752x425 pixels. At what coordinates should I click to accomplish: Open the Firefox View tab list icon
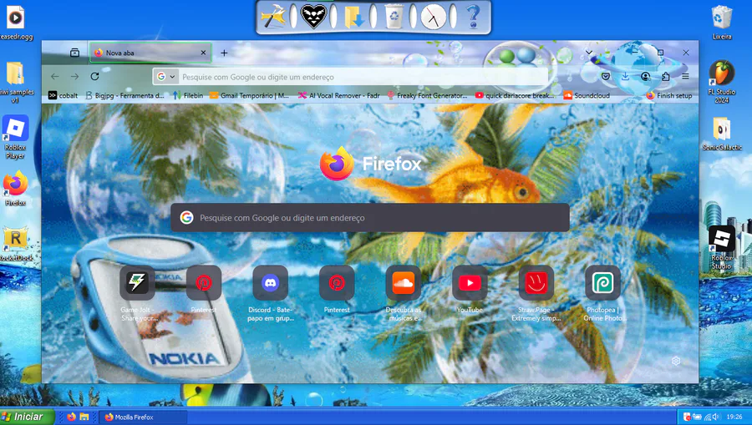[x=75, y=53]
